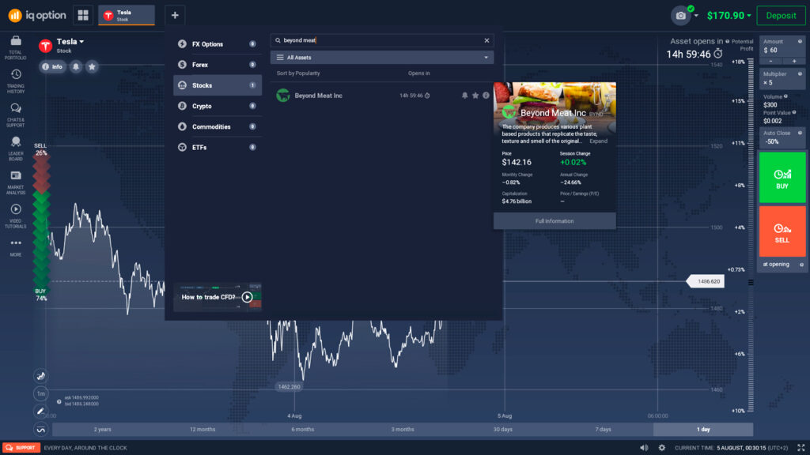Open the 'at opening' order option
Screen dimensions: 810x455
[x=782, y=264]
